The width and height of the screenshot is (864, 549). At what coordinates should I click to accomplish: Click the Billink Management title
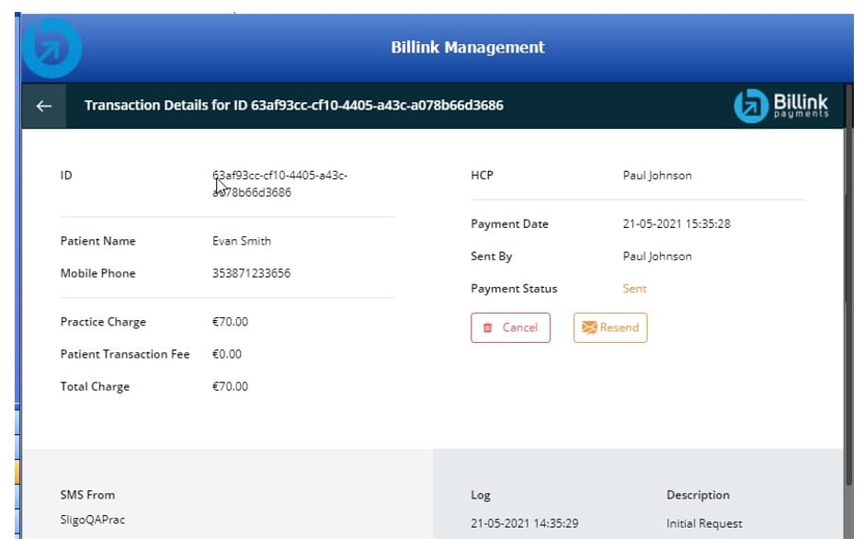tap(467, 48)
